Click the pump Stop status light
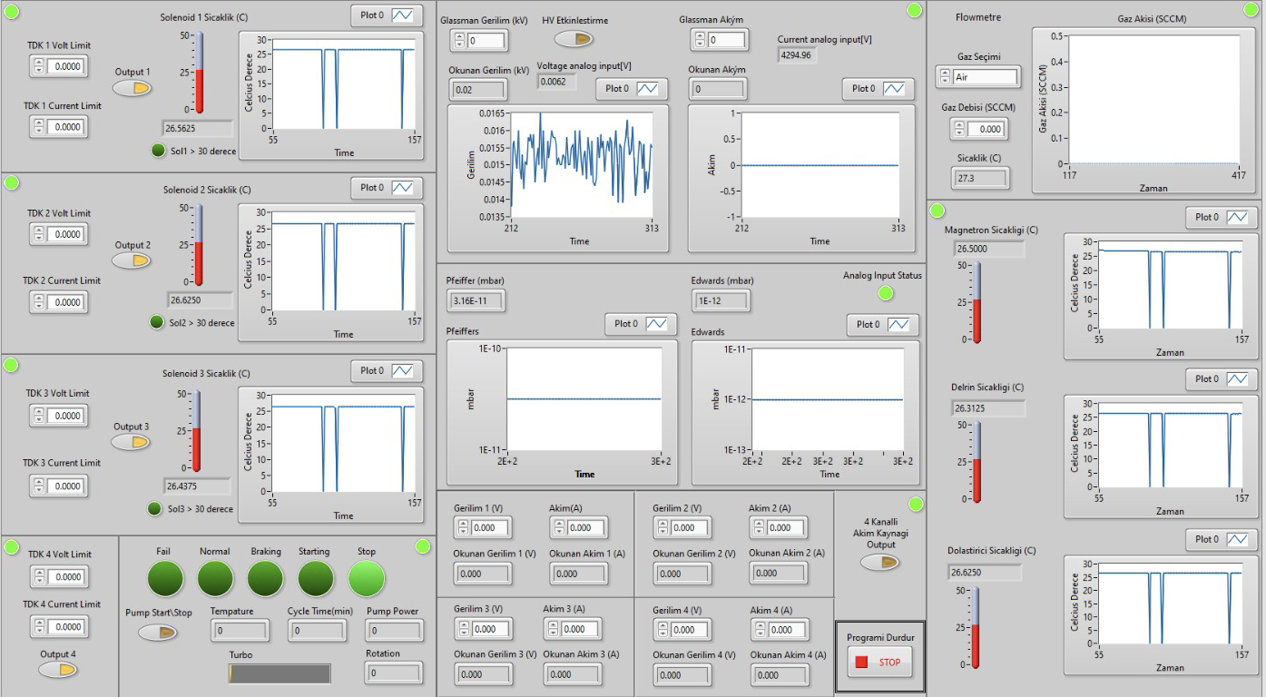The width and height of the screenshot is (1266, 697). pos(366,578)
